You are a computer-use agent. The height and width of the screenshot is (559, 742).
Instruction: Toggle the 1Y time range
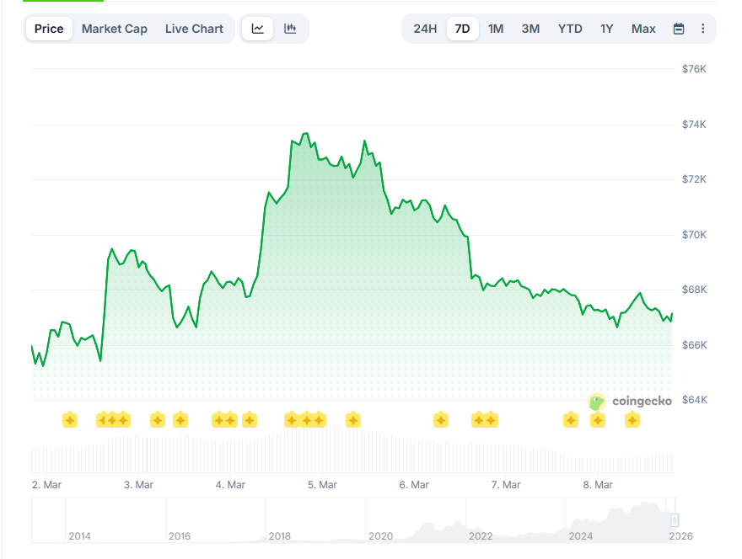606,28
